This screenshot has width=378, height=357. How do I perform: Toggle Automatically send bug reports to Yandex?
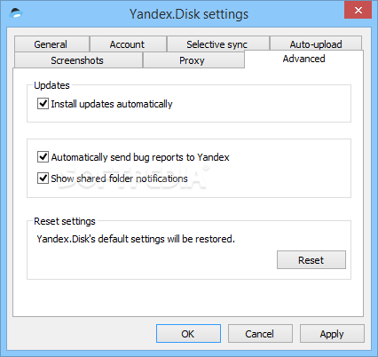pyautogui.click(x=43, y=157)
